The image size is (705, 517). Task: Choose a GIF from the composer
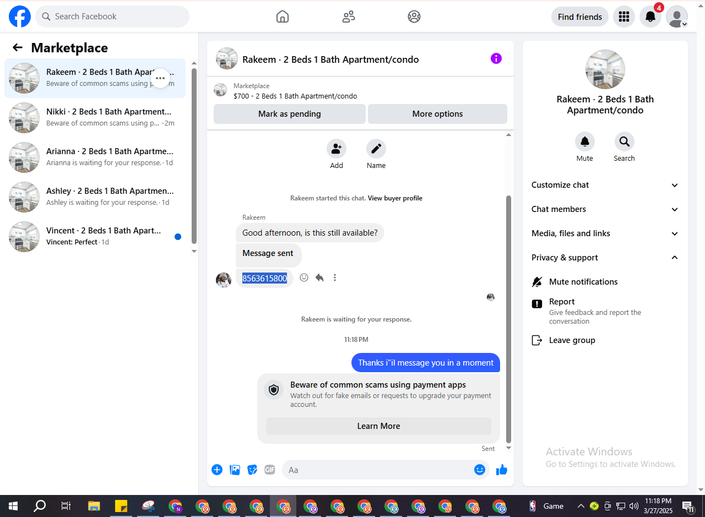coord(270,470)
